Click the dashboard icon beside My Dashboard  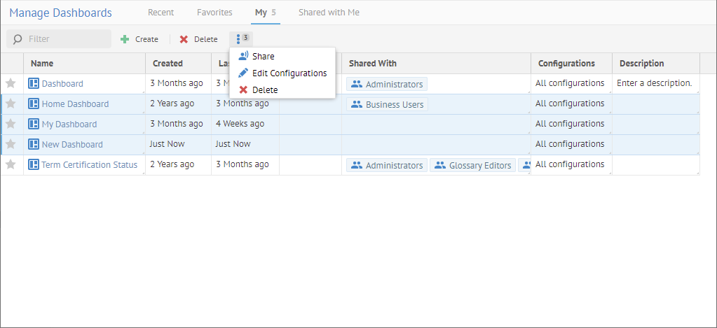(34, 124)
